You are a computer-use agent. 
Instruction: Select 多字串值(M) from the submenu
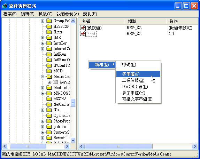(x=138, y=93)
